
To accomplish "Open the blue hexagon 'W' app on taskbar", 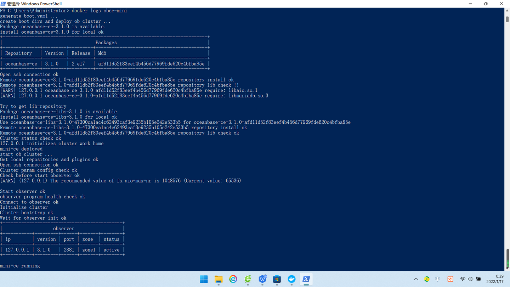I will coord(262,279).
